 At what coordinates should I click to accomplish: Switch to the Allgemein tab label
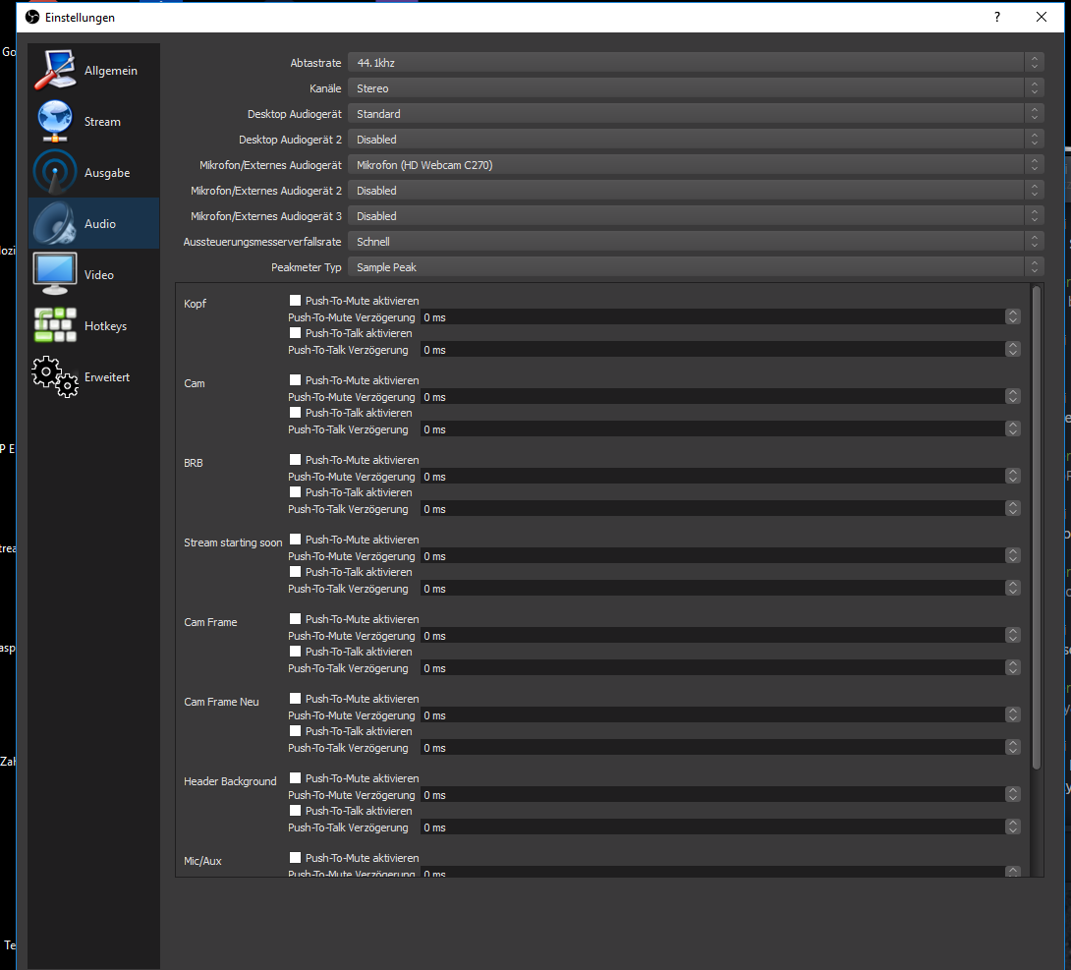point(111,71)
